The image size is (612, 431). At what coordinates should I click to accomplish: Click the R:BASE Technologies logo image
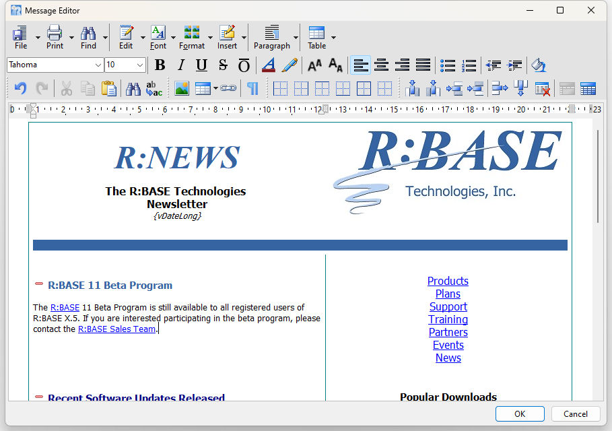click(x=447, y=172)
